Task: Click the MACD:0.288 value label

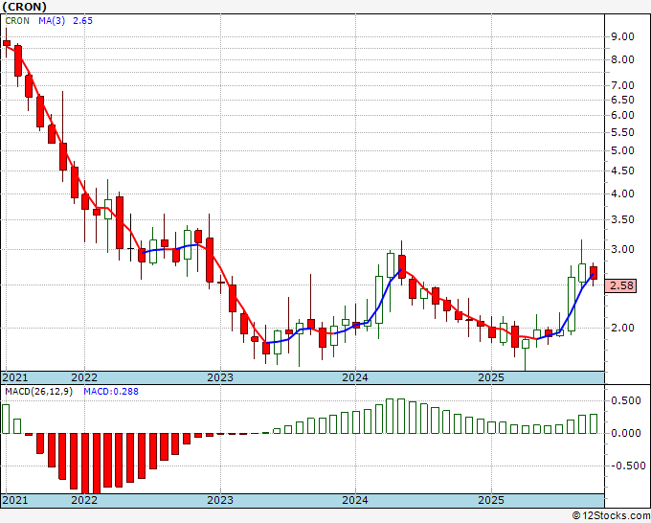Action: (x=111, y=392)
